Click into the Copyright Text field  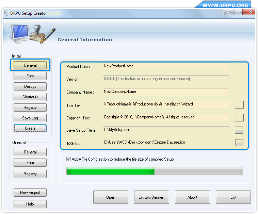(x=166, y=117)
